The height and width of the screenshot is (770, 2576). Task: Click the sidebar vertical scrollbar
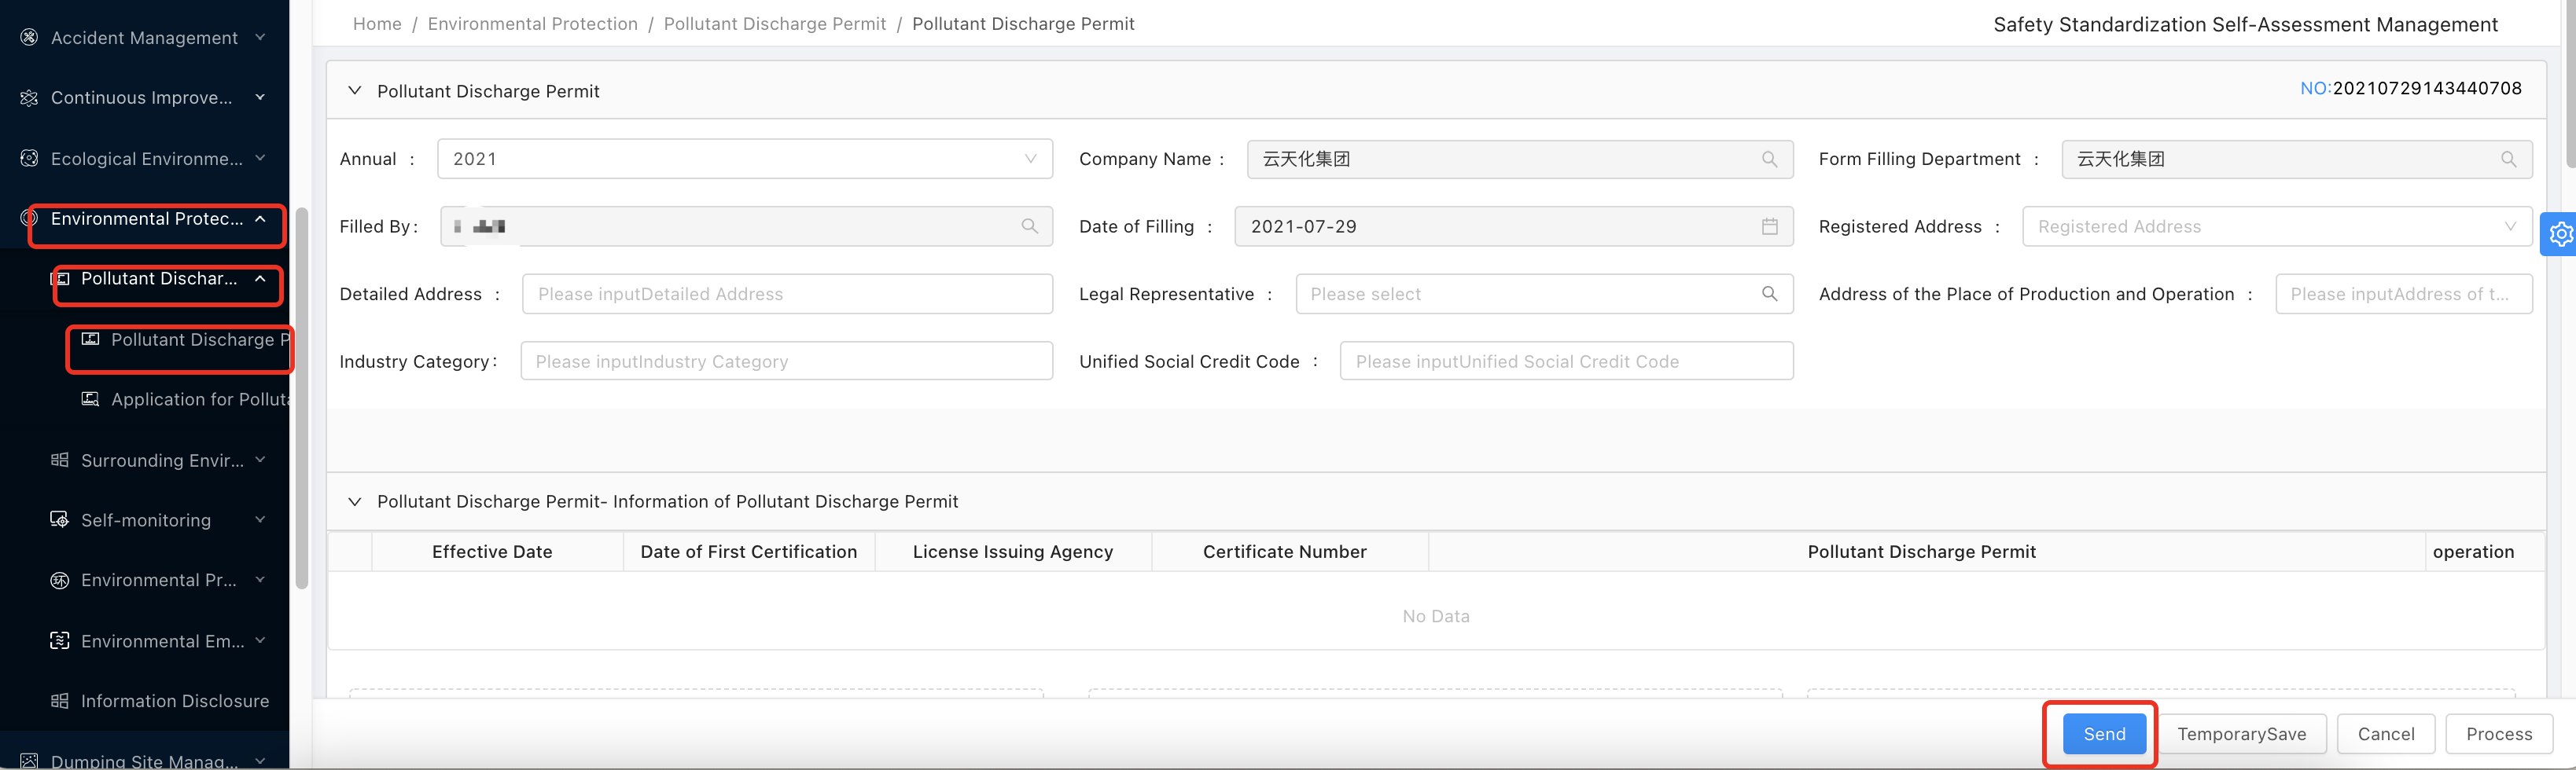point(301,399)
